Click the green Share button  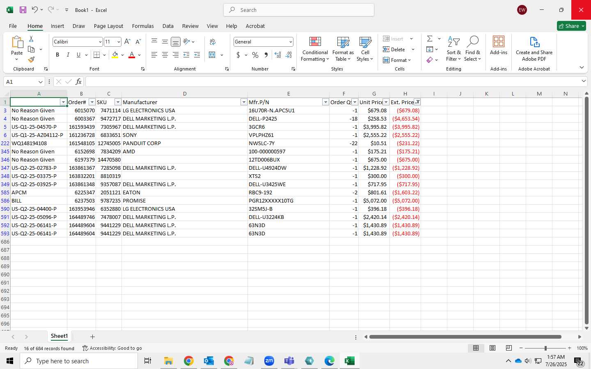coord(571,26)
